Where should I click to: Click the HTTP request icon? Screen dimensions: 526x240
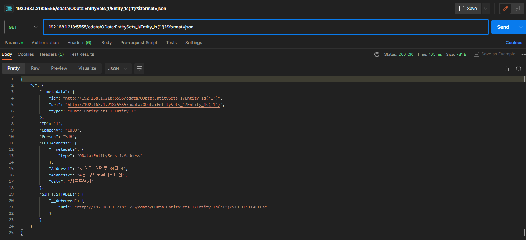click(x=9, y=9)
